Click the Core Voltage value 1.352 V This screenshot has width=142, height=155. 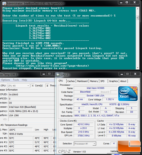(x=110, y=99)
